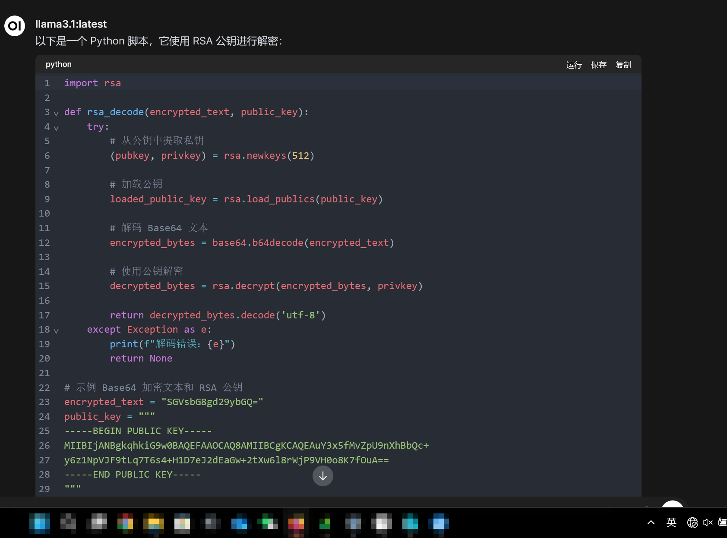Click the scroll-to-bottom arrow button
This screenshot has width=727, height=538.
323,476
